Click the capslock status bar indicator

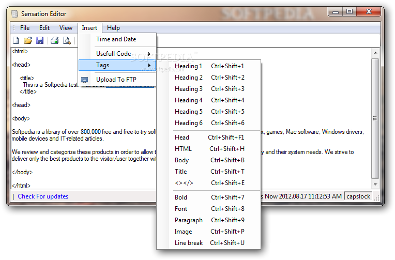pos(358,196)
